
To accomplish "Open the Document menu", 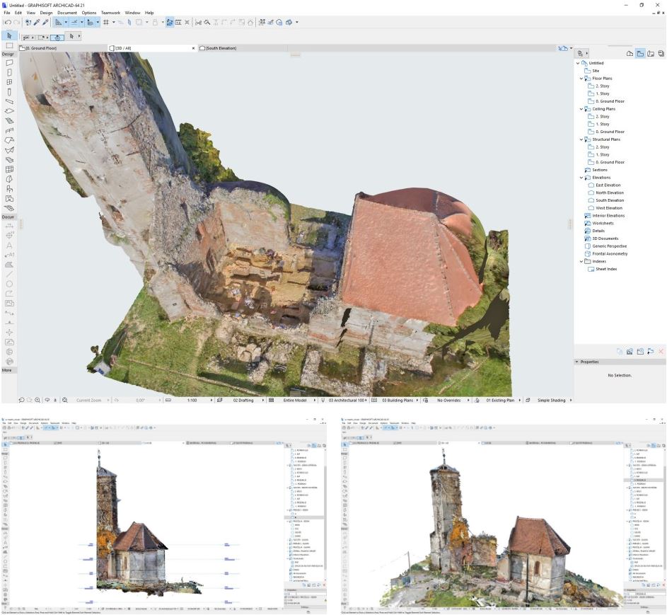I will [x=67, y=13].
